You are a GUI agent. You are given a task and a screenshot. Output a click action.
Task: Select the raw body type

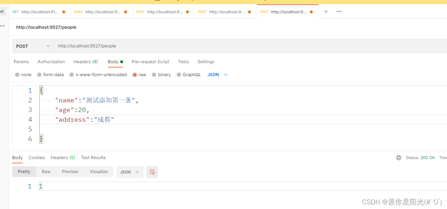(139, 75)
